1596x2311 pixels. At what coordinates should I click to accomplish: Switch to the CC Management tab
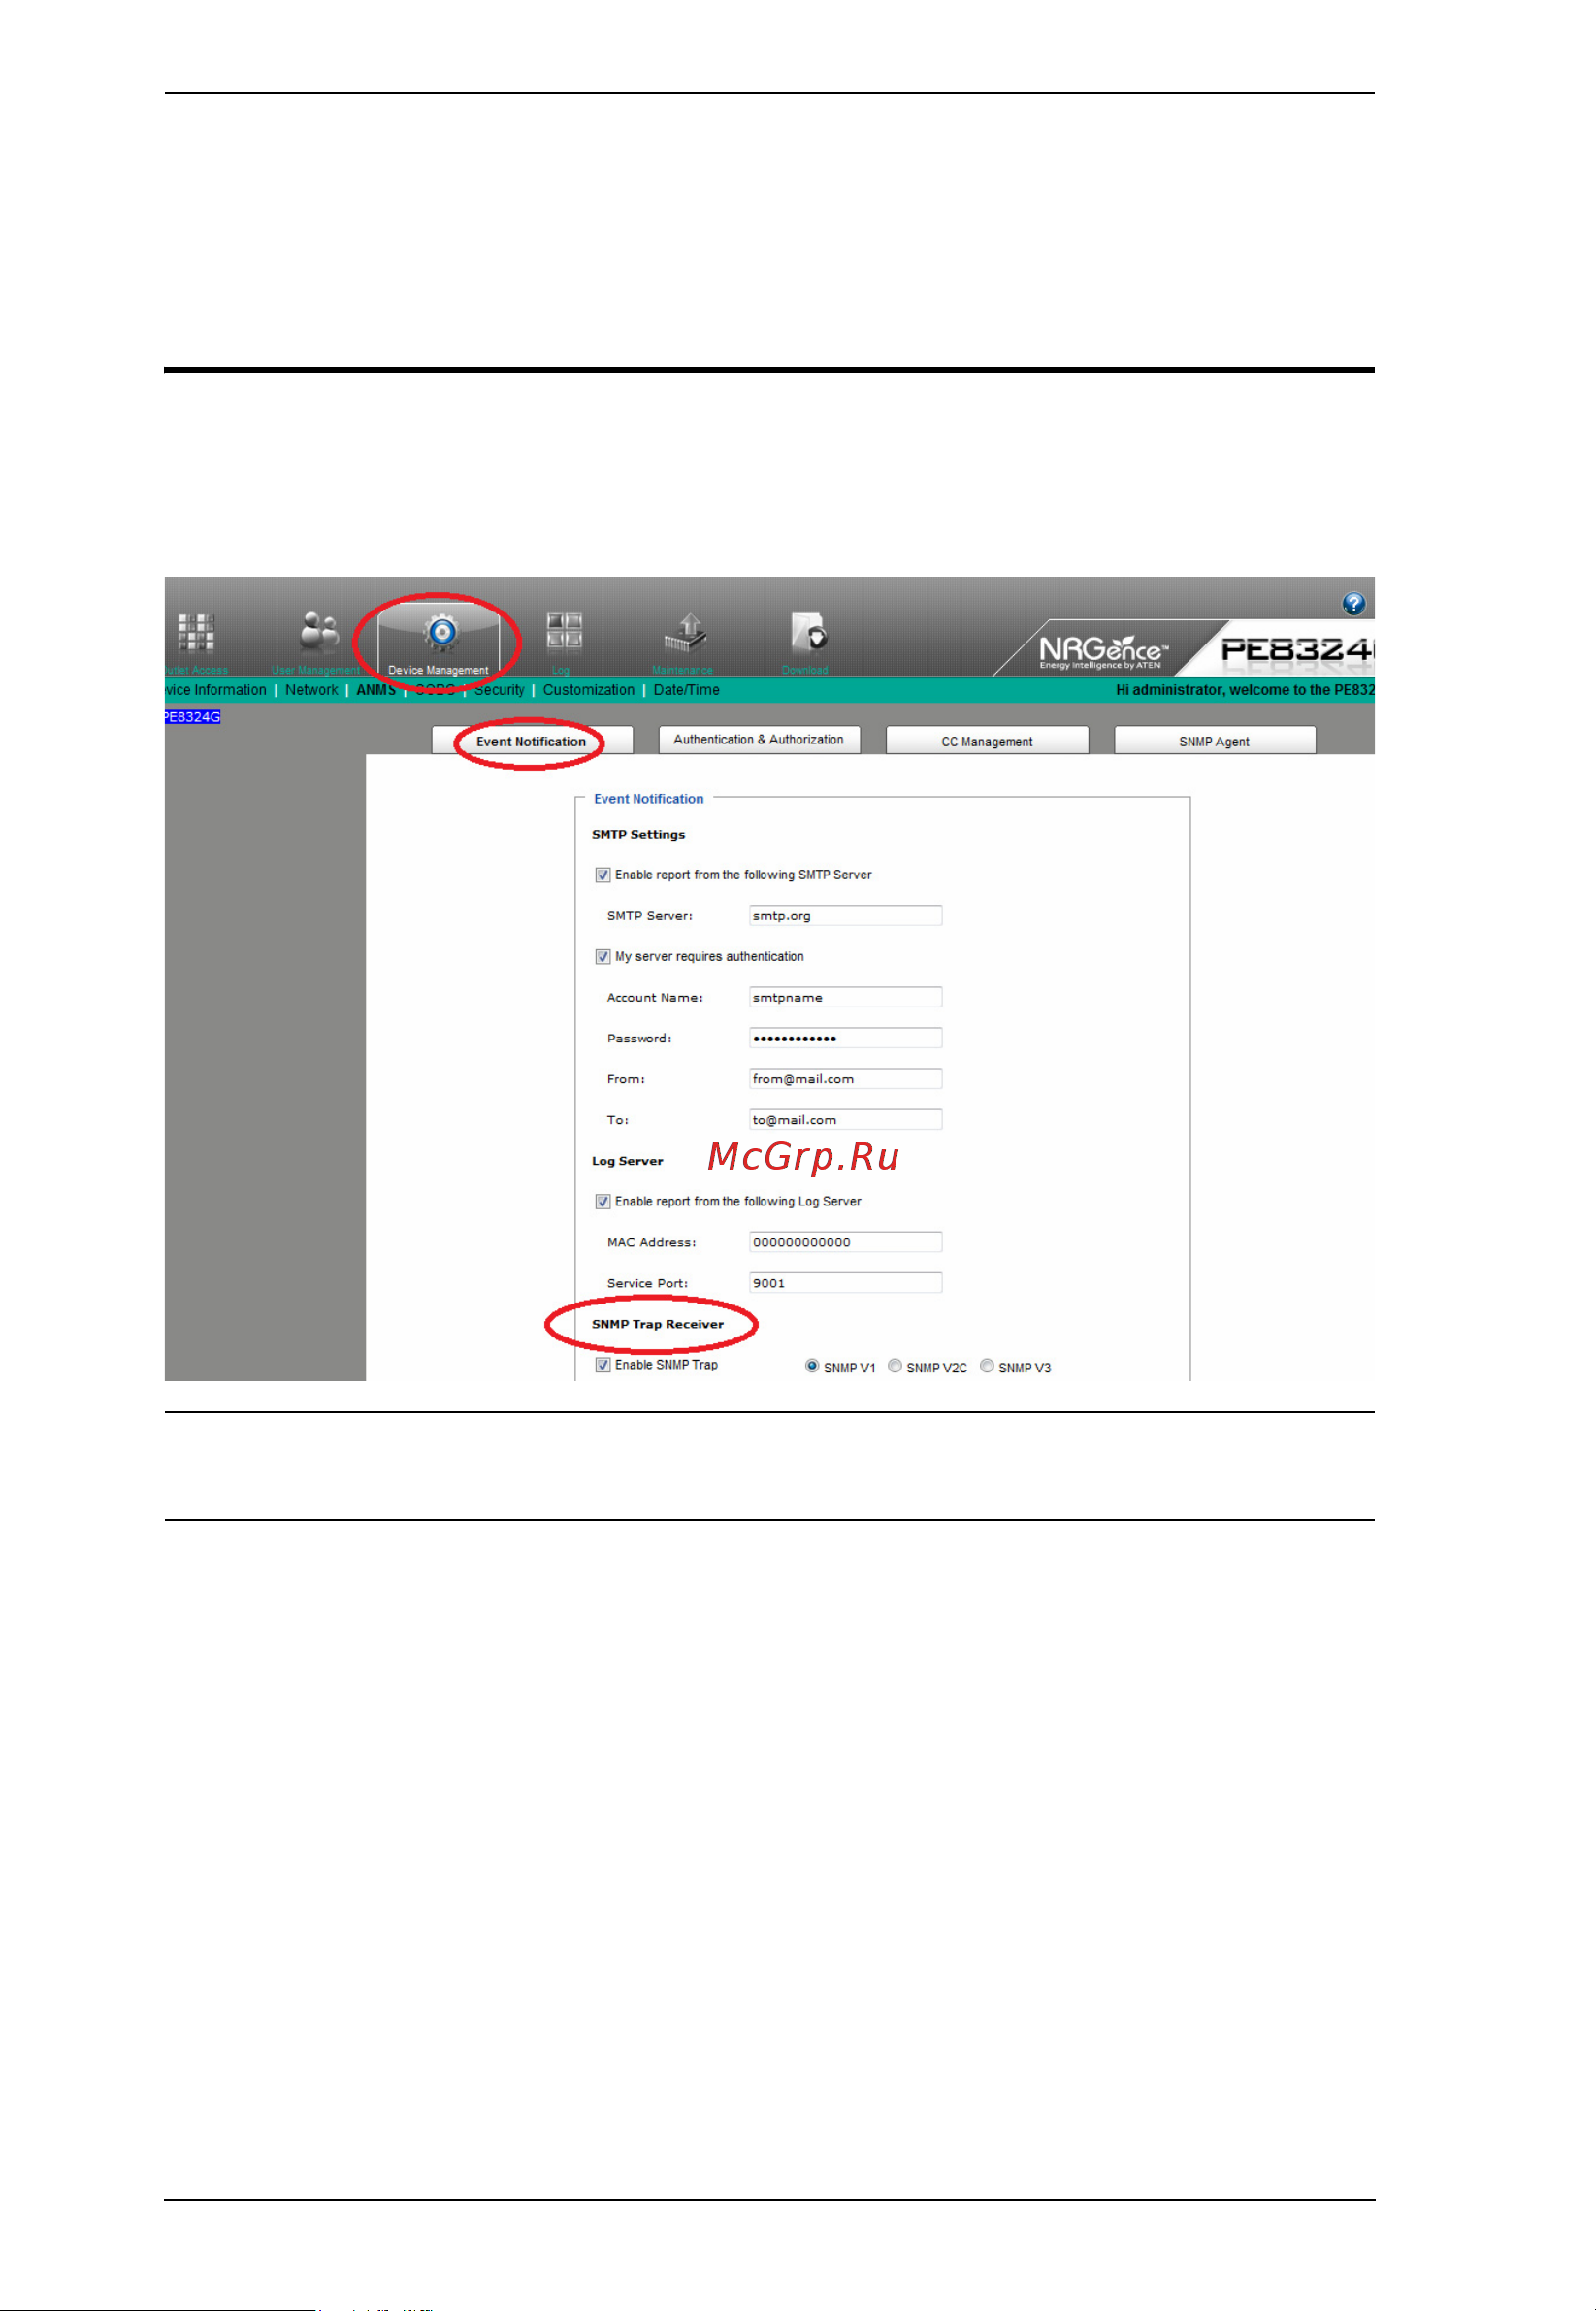click(x=987, y=742)
